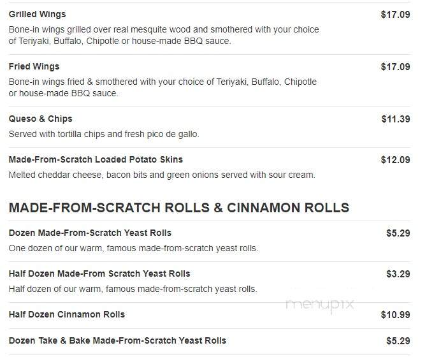The image size is (434, 357).
Task: Click the melted cheddar cheese description
Action: (x=162, y=175)
